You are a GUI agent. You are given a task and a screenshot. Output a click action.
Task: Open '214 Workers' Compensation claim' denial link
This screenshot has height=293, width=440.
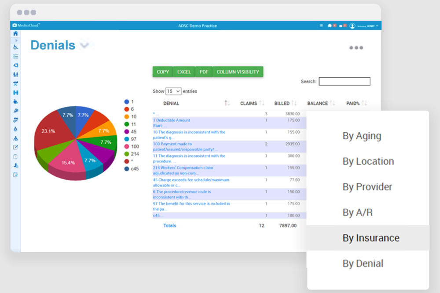click(x=183, y=170)
